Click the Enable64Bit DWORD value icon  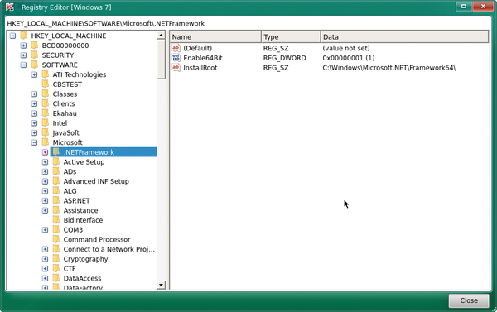[x=176, y=58]
